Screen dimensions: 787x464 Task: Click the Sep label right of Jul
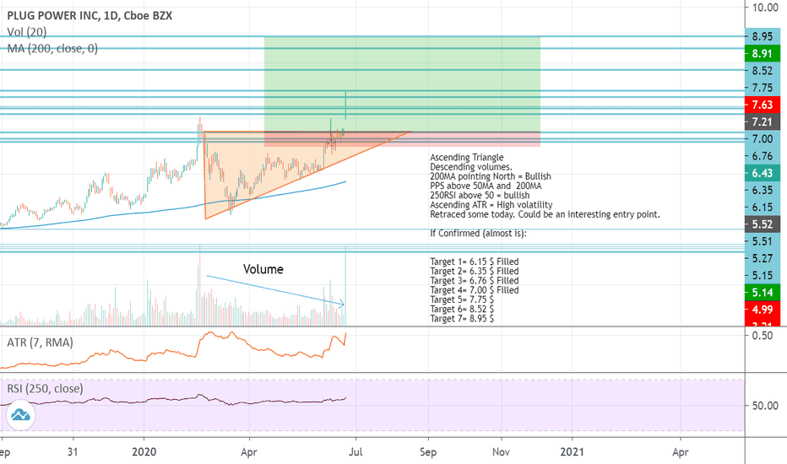pos(427,452)
